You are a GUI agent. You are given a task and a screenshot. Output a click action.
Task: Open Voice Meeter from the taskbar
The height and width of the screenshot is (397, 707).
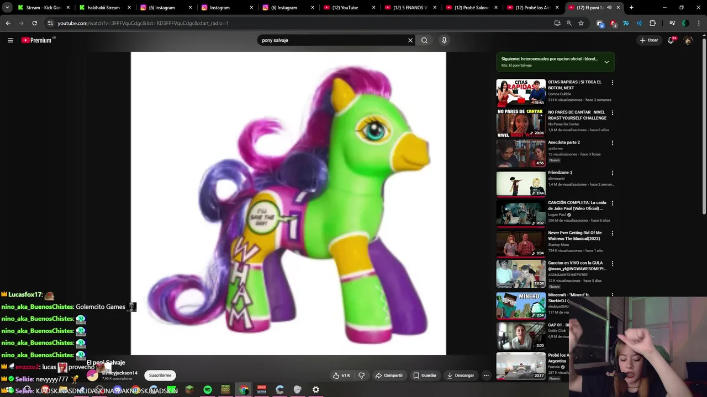[x=262, y=390]
